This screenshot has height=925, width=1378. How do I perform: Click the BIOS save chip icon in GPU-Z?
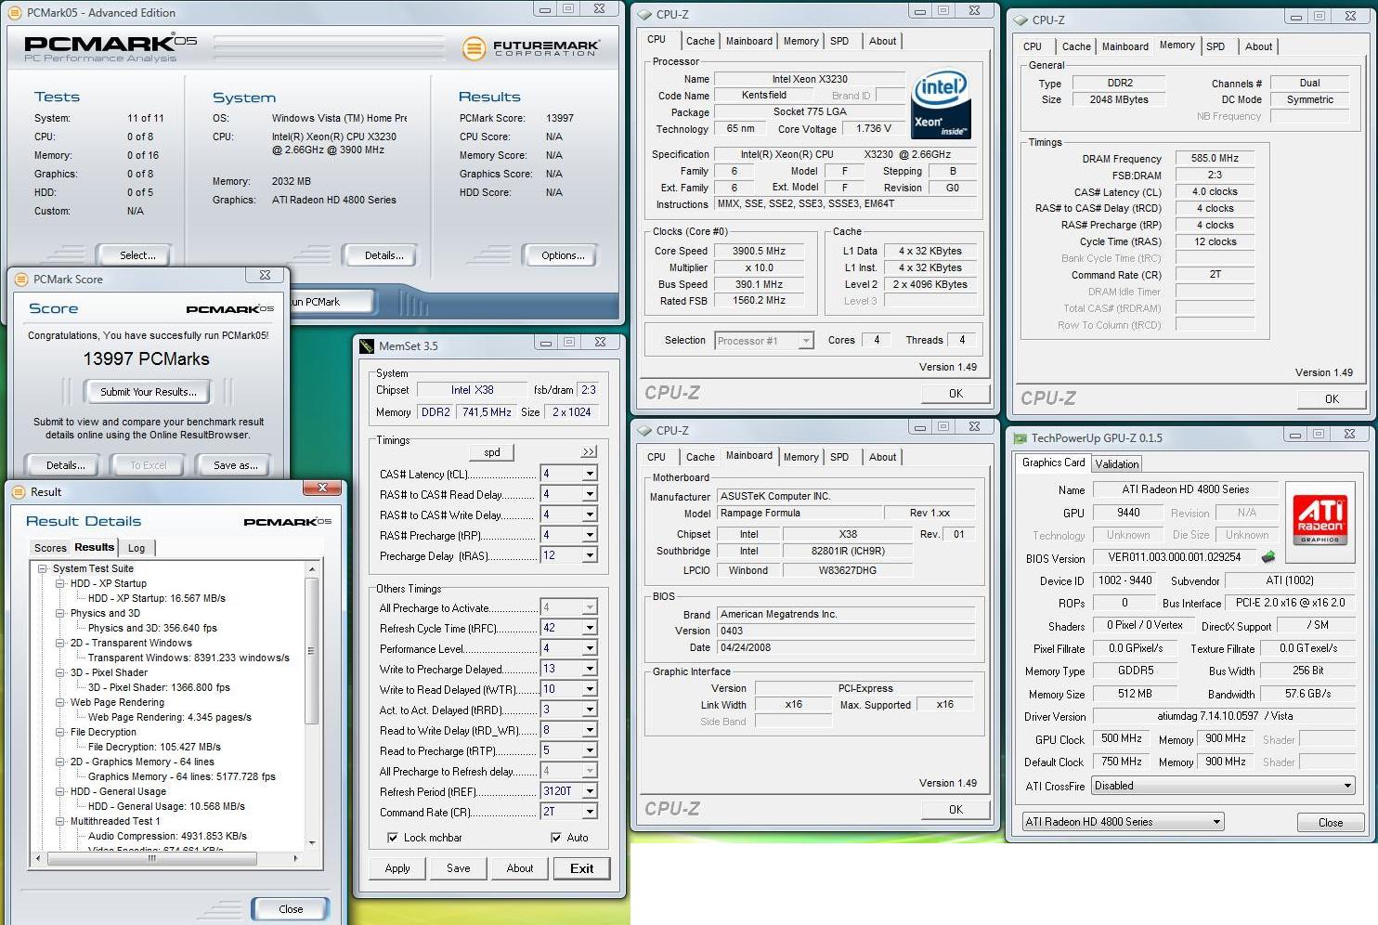pos(1267,557)
